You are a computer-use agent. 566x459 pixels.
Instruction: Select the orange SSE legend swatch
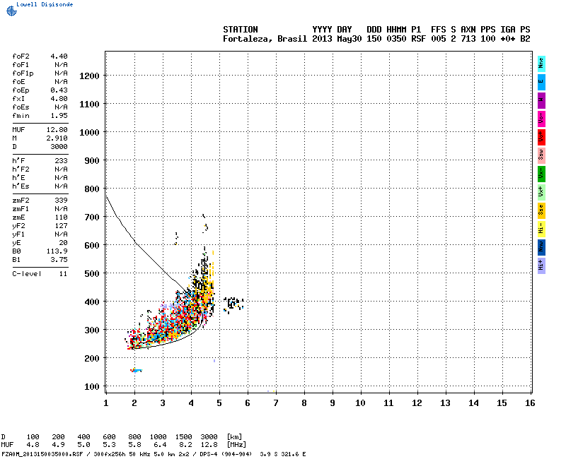click(541, 210)
